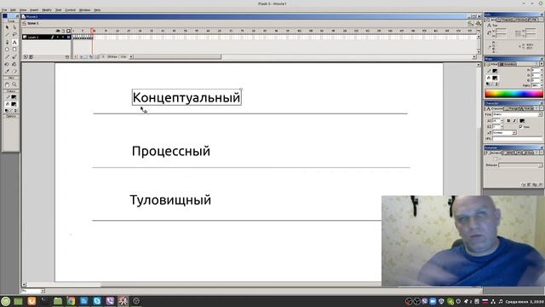Click the text Процессный on stage

[x=171, y=152]
